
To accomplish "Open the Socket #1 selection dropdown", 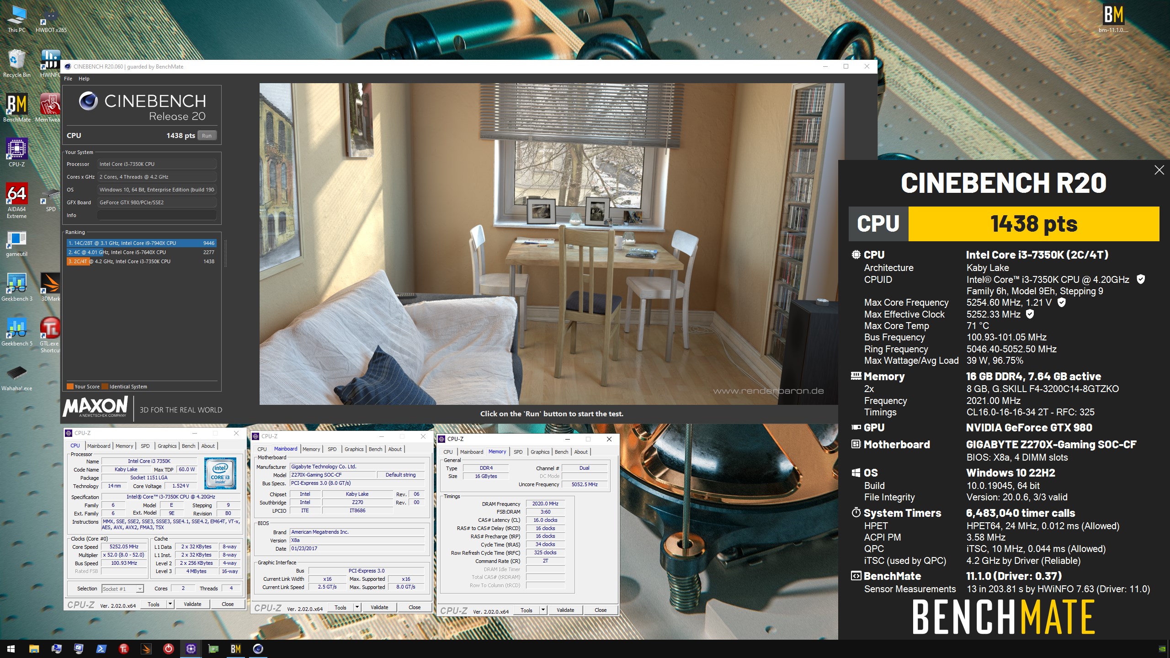I will (x=122, y=589).
